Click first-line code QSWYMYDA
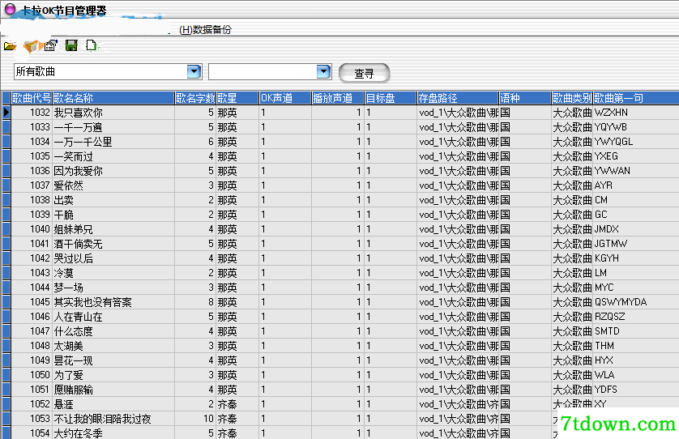This screenshot has width=679, height=439. tap(621, 302)
